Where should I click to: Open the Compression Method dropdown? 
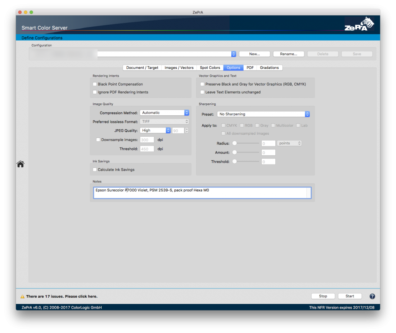coord(164,113)
